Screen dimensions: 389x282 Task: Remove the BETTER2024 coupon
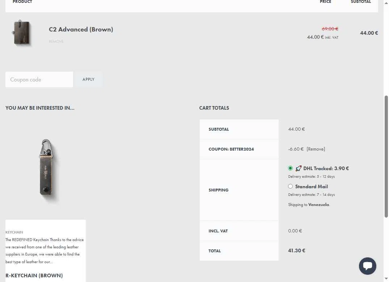coord(316,149)
